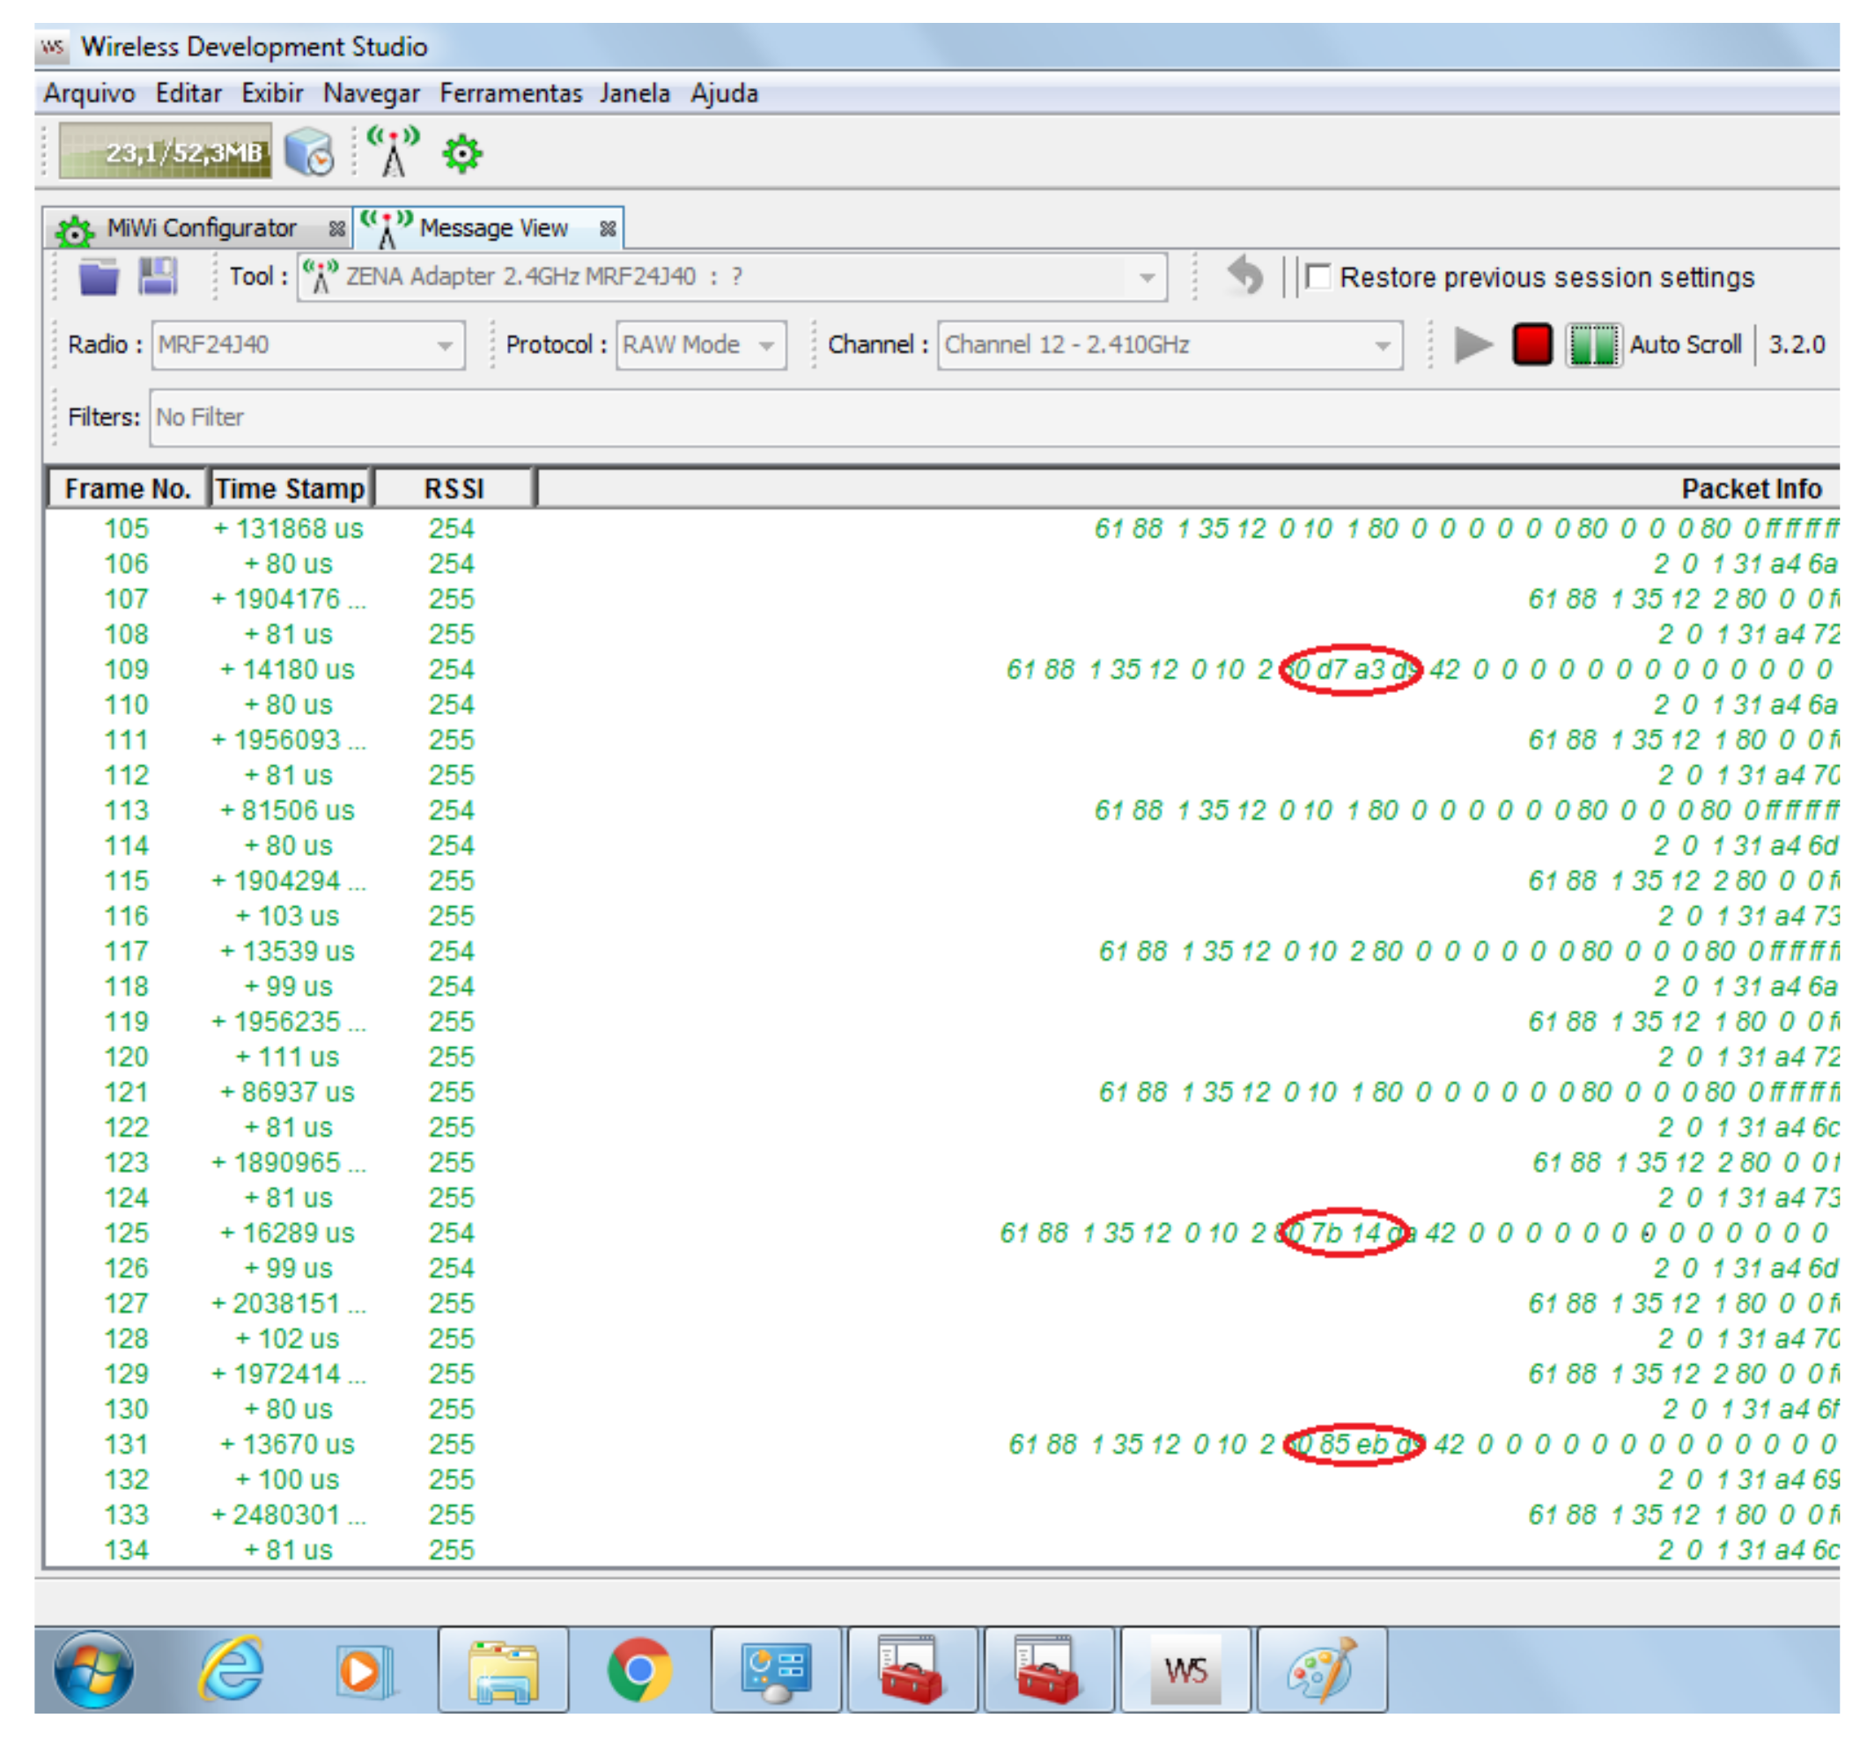
Task: Click the open folder icon beside Tool
Action: point(98,277)
